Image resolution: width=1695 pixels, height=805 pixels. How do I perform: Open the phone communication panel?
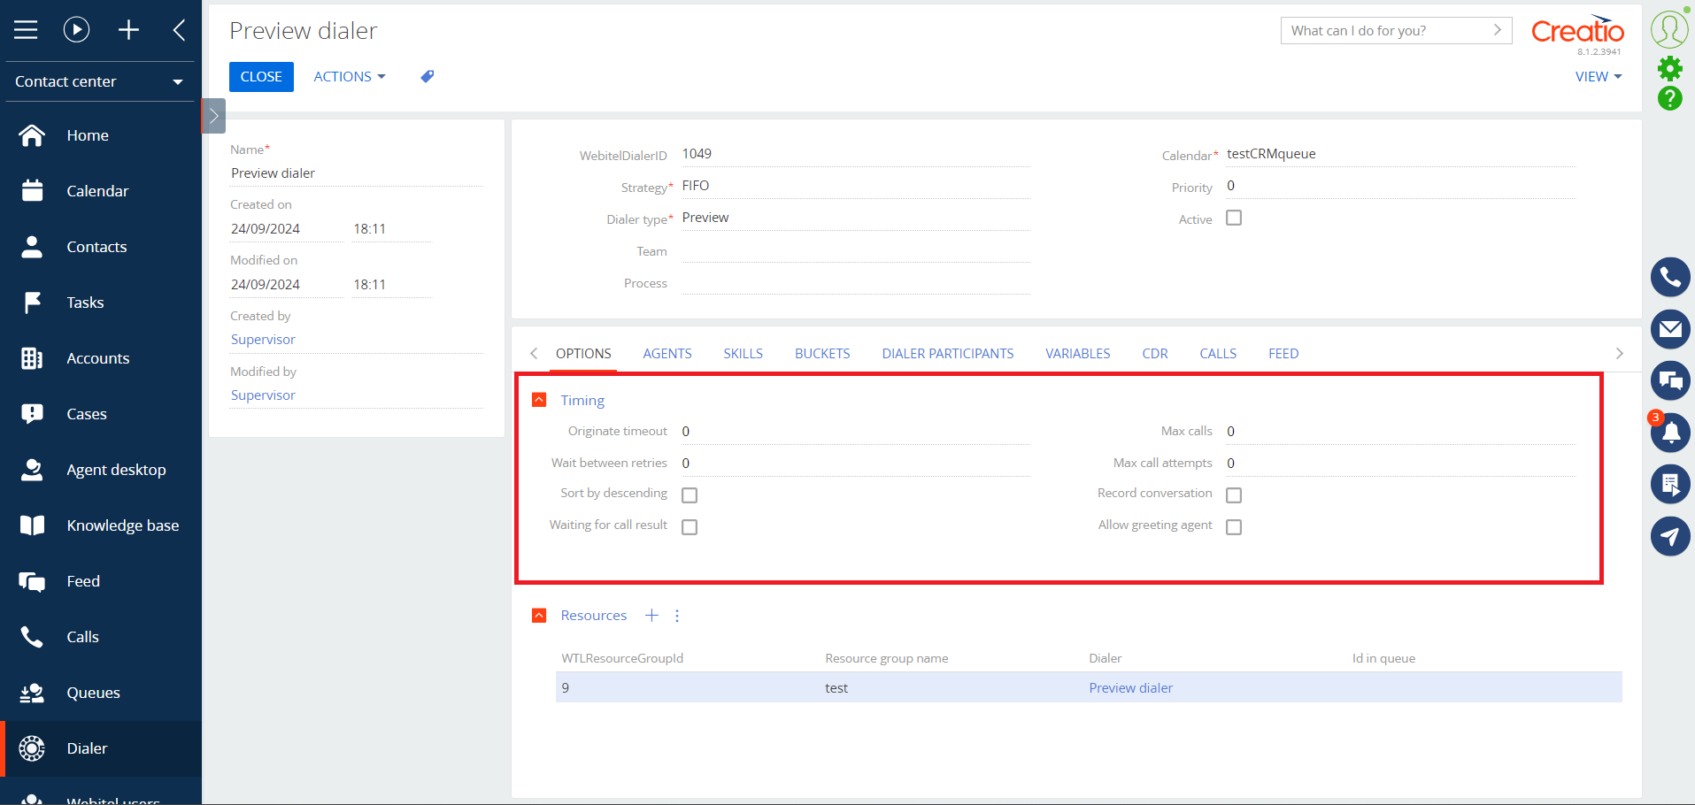(x=1670, y=278)
